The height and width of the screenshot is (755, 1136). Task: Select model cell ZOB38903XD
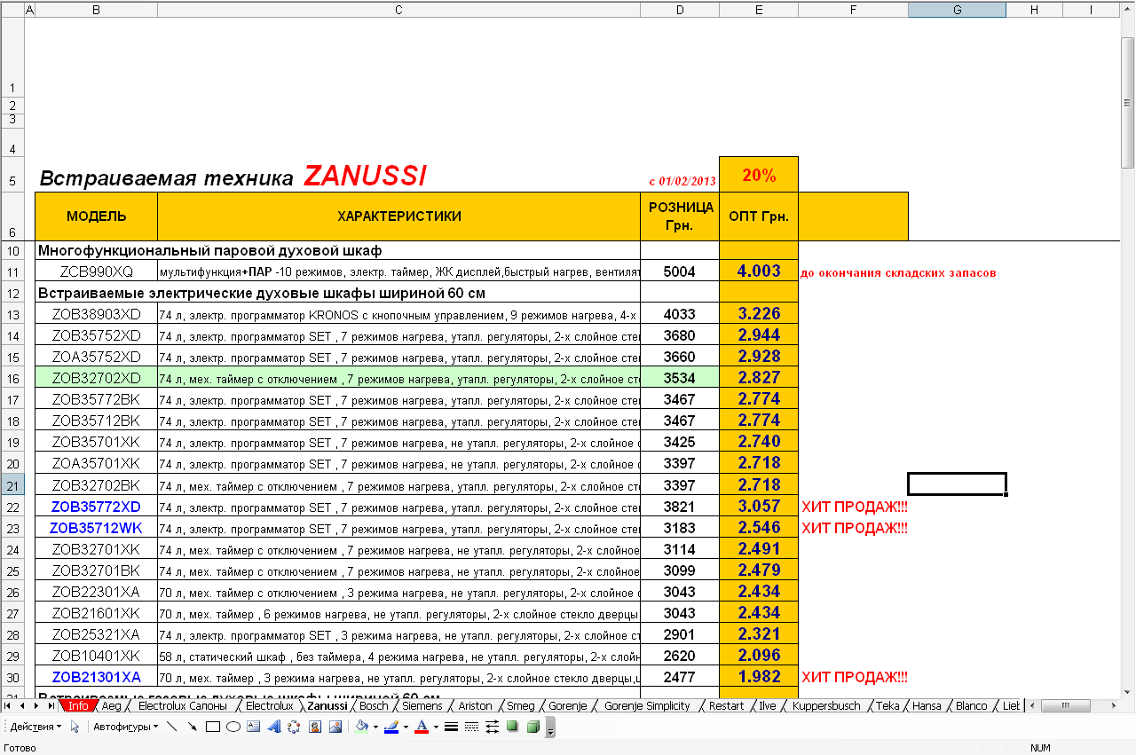tap(96, 314)
